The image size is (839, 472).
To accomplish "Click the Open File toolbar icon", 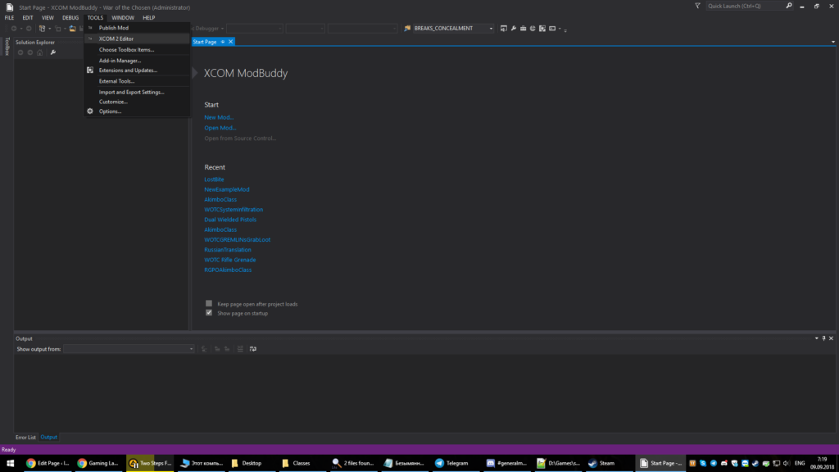I will tap(72, 29).
